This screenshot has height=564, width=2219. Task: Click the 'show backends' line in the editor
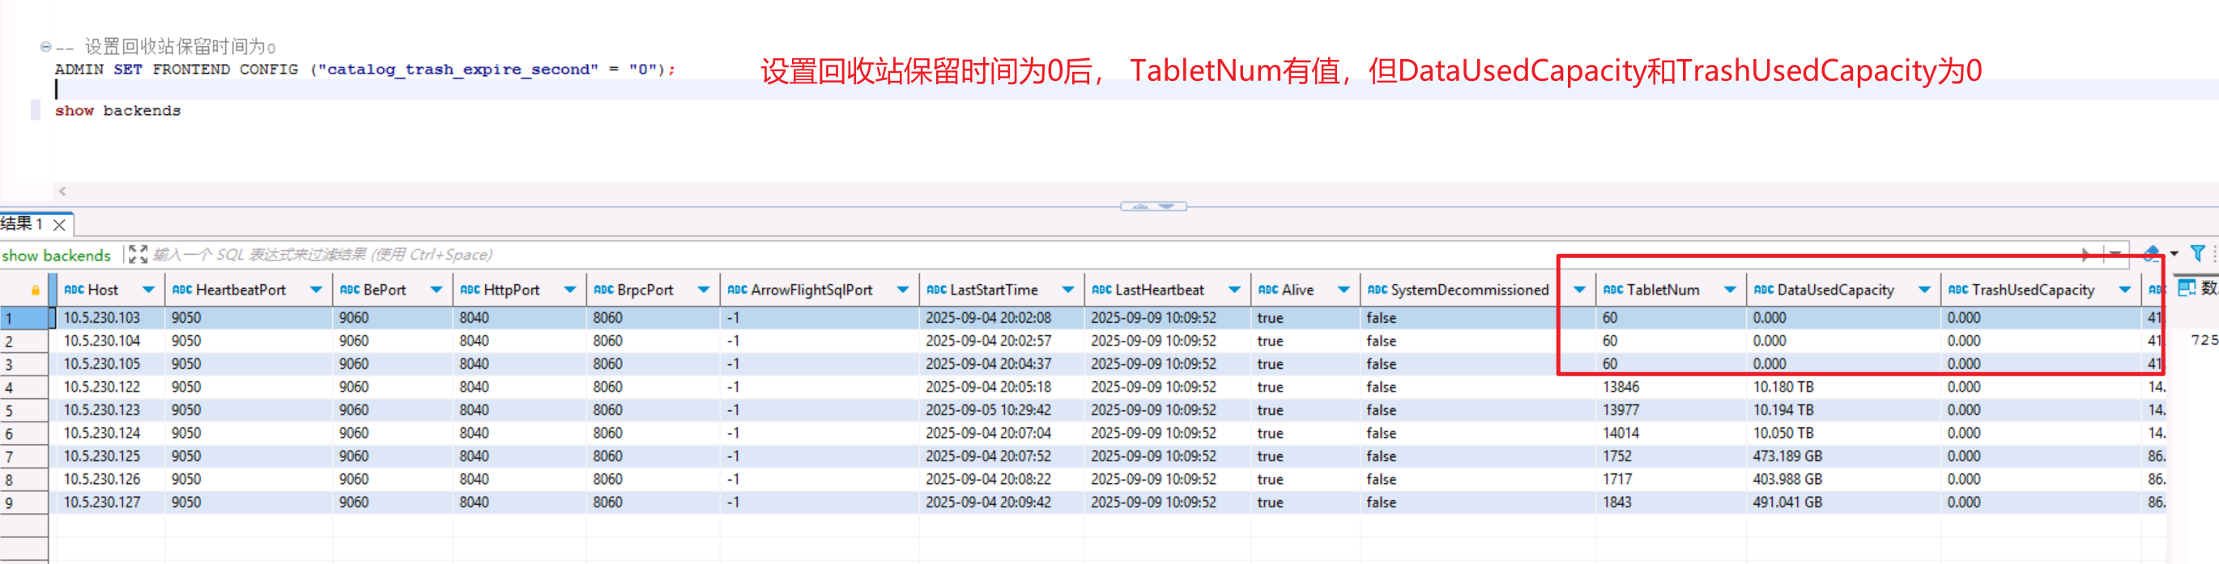point(118,111)
